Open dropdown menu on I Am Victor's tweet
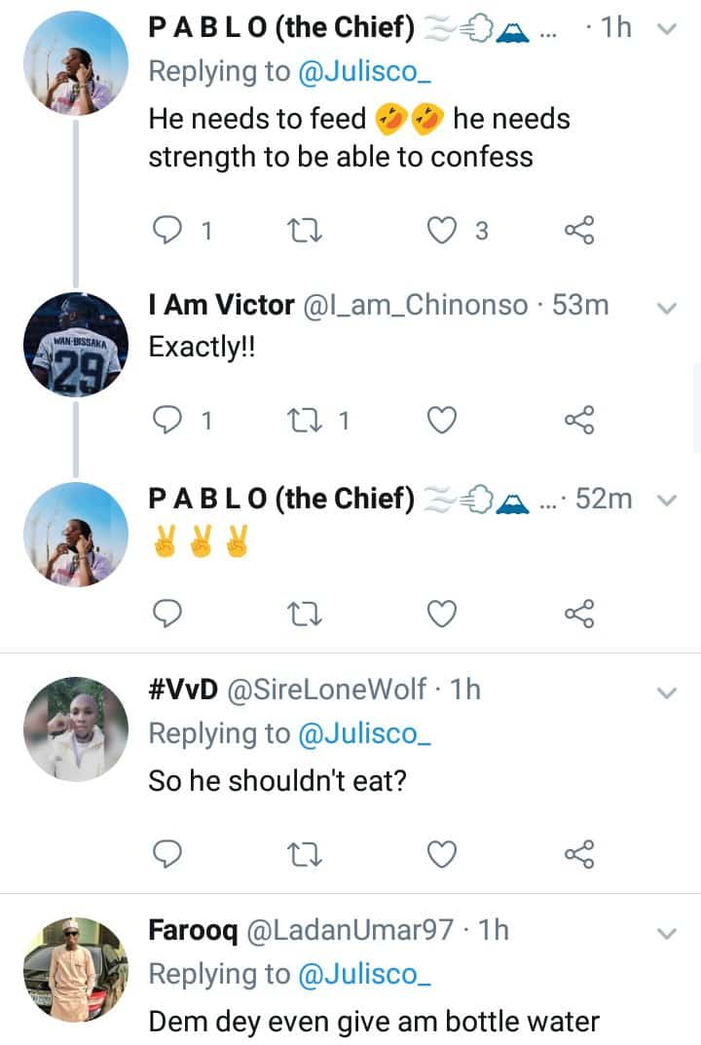Viewport: 701px width, 1045px height. (x=667, y=308)
